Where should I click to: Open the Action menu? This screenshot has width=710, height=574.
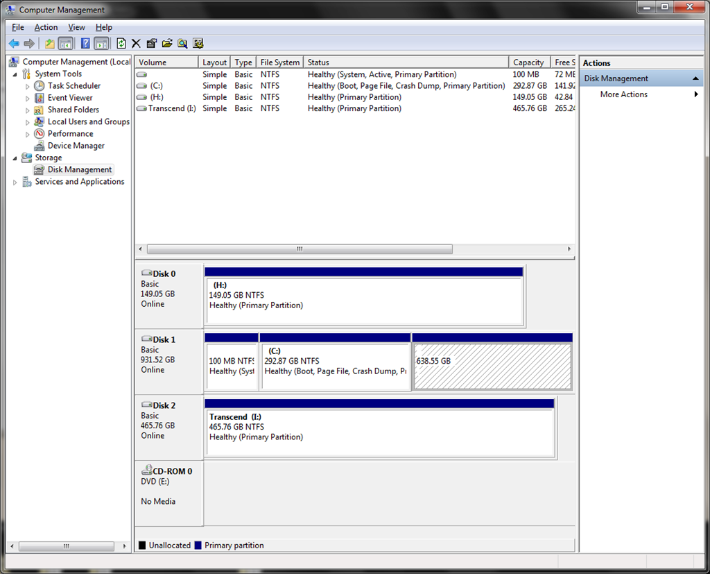46,27
